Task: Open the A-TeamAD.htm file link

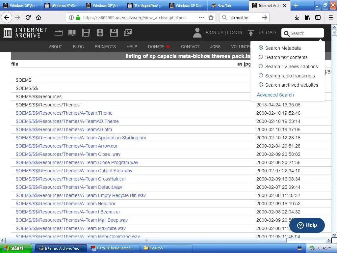Action: pos(64,129)
